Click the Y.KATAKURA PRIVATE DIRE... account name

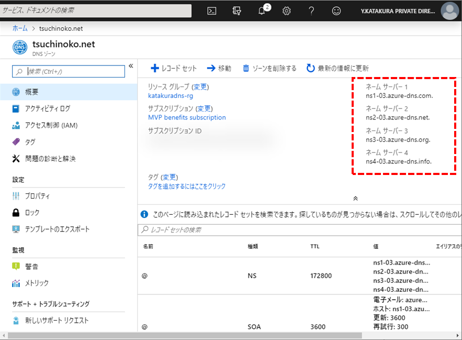[398, 11]
